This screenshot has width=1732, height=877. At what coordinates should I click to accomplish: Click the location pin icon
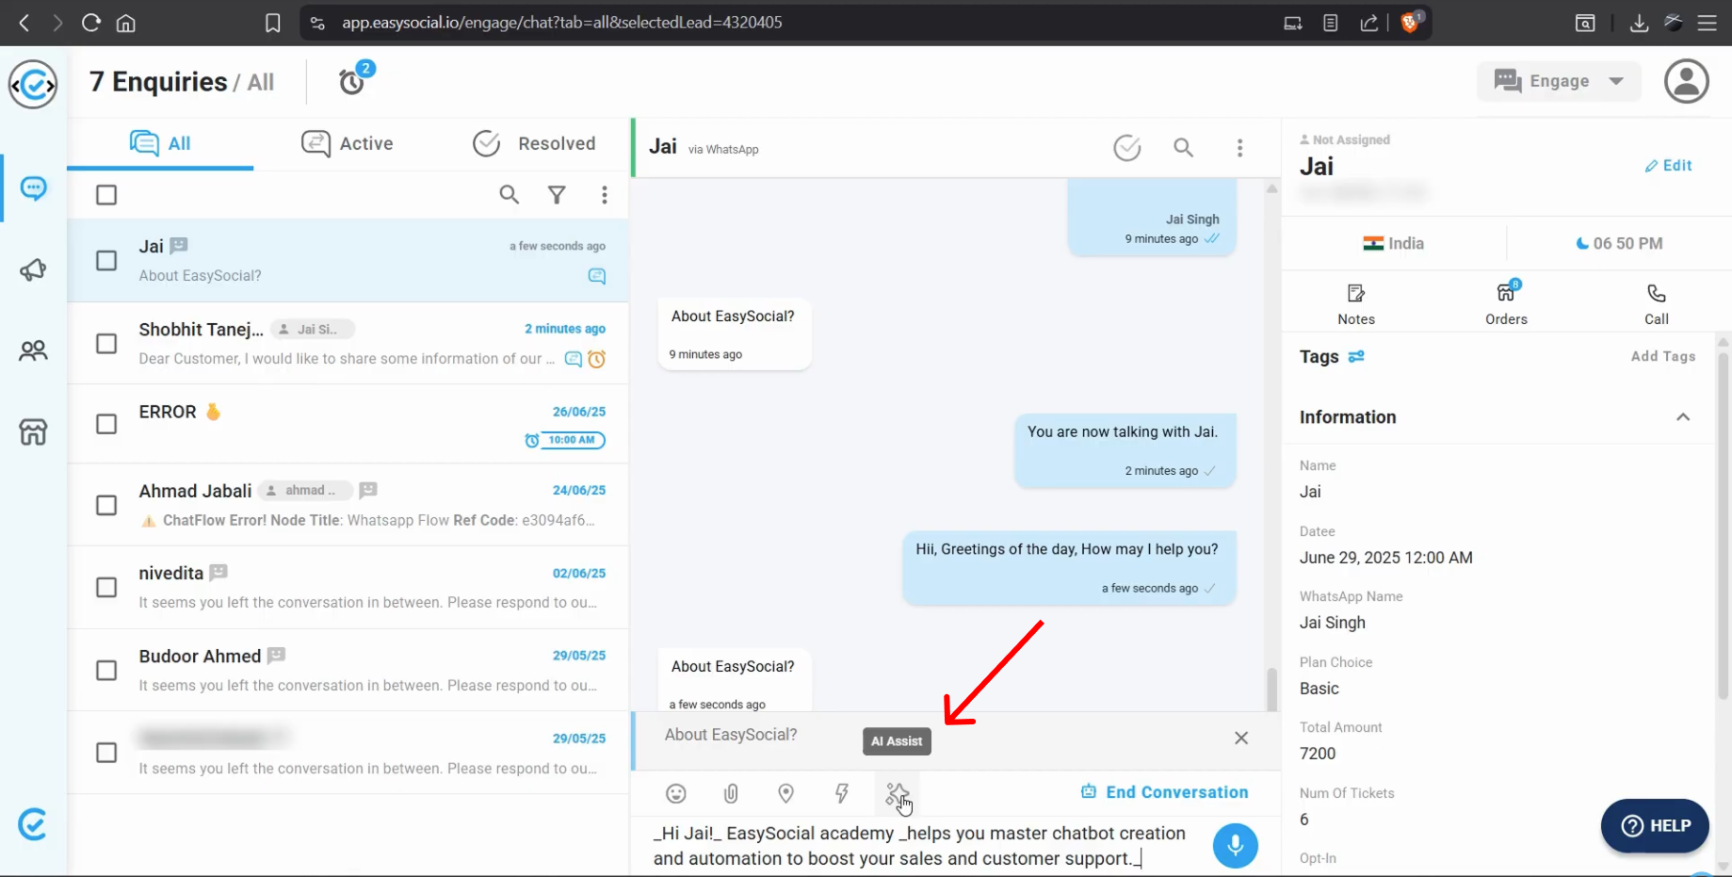point(785,793)
